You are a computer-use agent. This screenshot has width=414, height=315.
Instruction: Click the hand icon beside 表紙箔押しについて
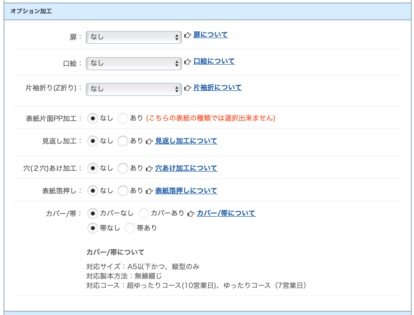click(149, 191)
